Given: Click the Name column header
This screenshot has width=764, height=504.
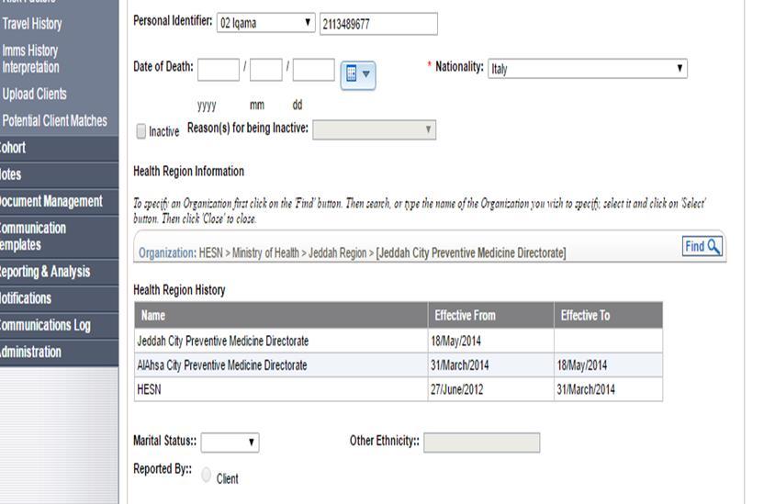Looking at the screenshot, I should coord(281,315).
